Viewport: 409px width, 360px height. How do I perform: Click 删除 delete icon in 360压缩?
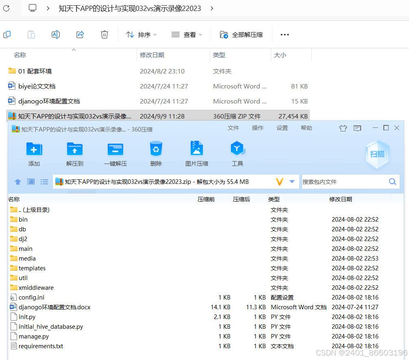[156, 154]
